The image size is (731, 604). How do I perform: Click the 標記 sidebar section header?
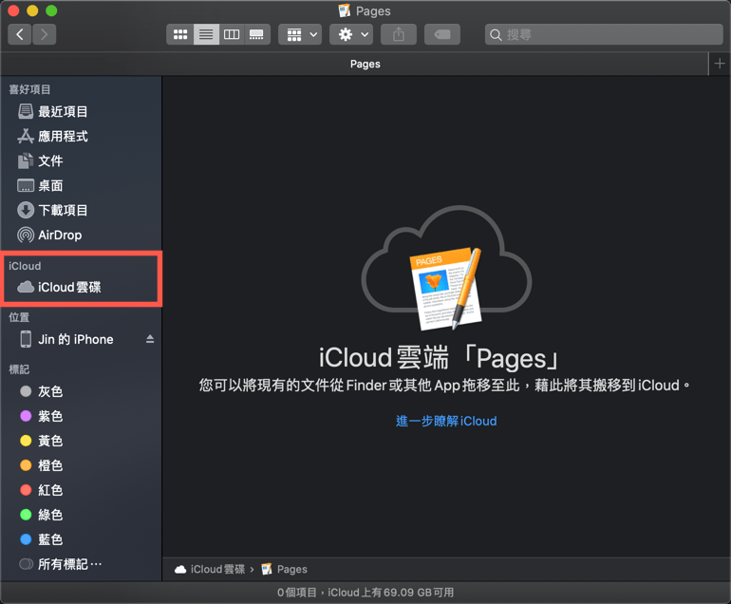click(19, 369)
